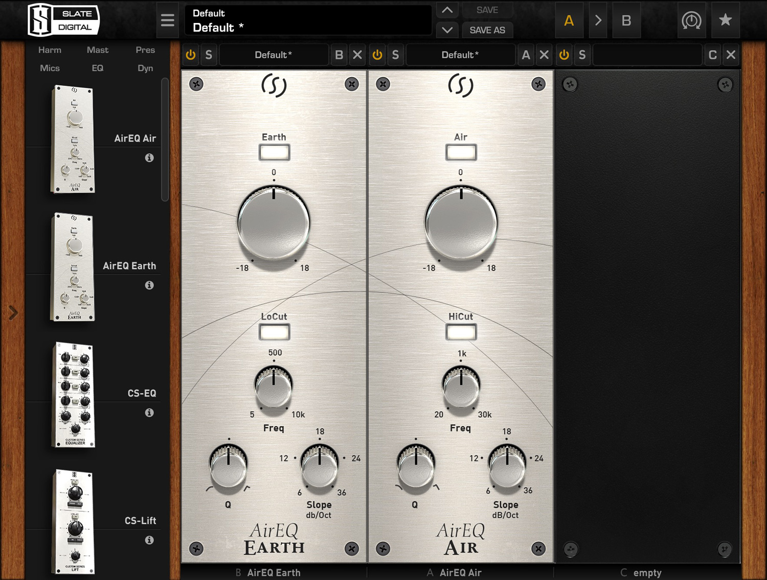767x580 pixels.
Task: Click the SAVE AS button
Action: pyautogui.click(x=487, y=30)
